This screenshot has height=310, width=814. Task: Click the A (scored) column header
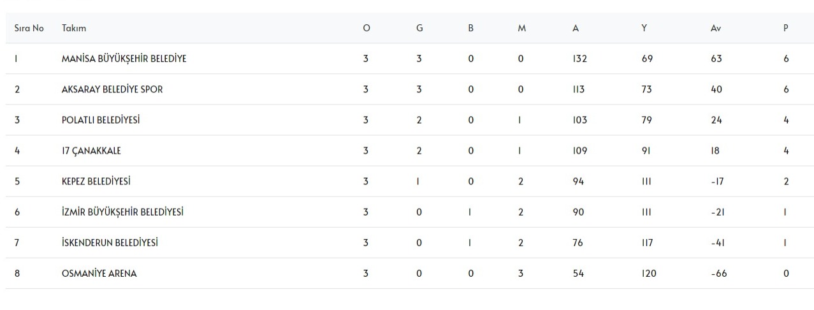coord(576,29)
